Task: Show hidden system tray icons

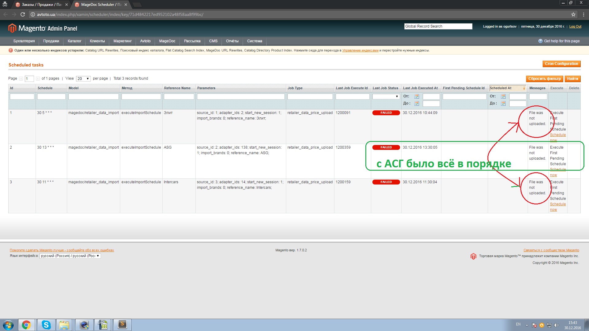Action: coord(527,325)
